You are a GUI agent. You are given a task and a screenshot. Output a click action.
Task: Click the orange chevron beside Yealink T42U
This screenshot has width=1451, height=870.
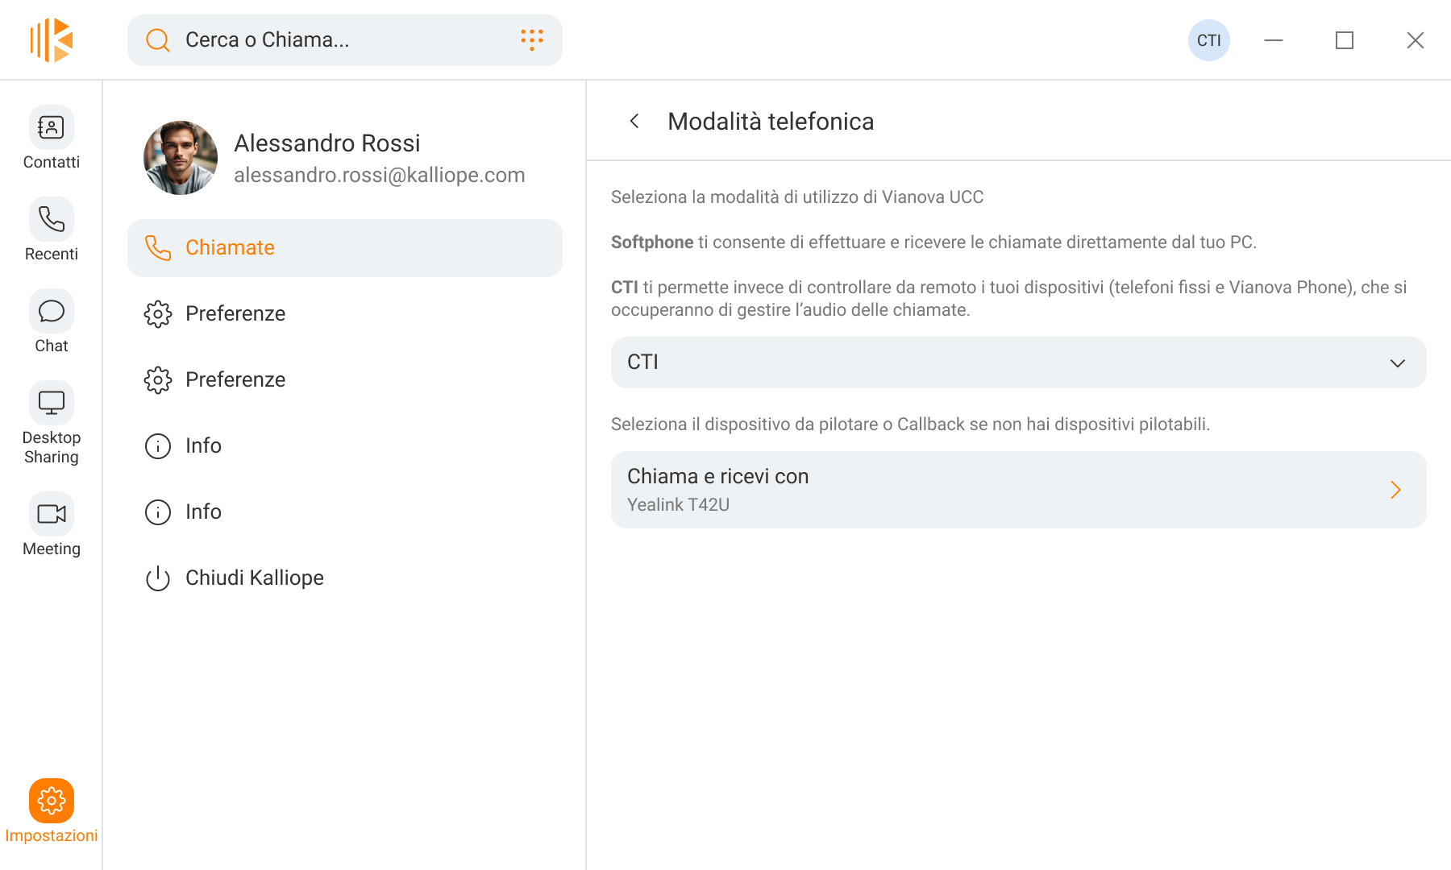(1395, 490)
